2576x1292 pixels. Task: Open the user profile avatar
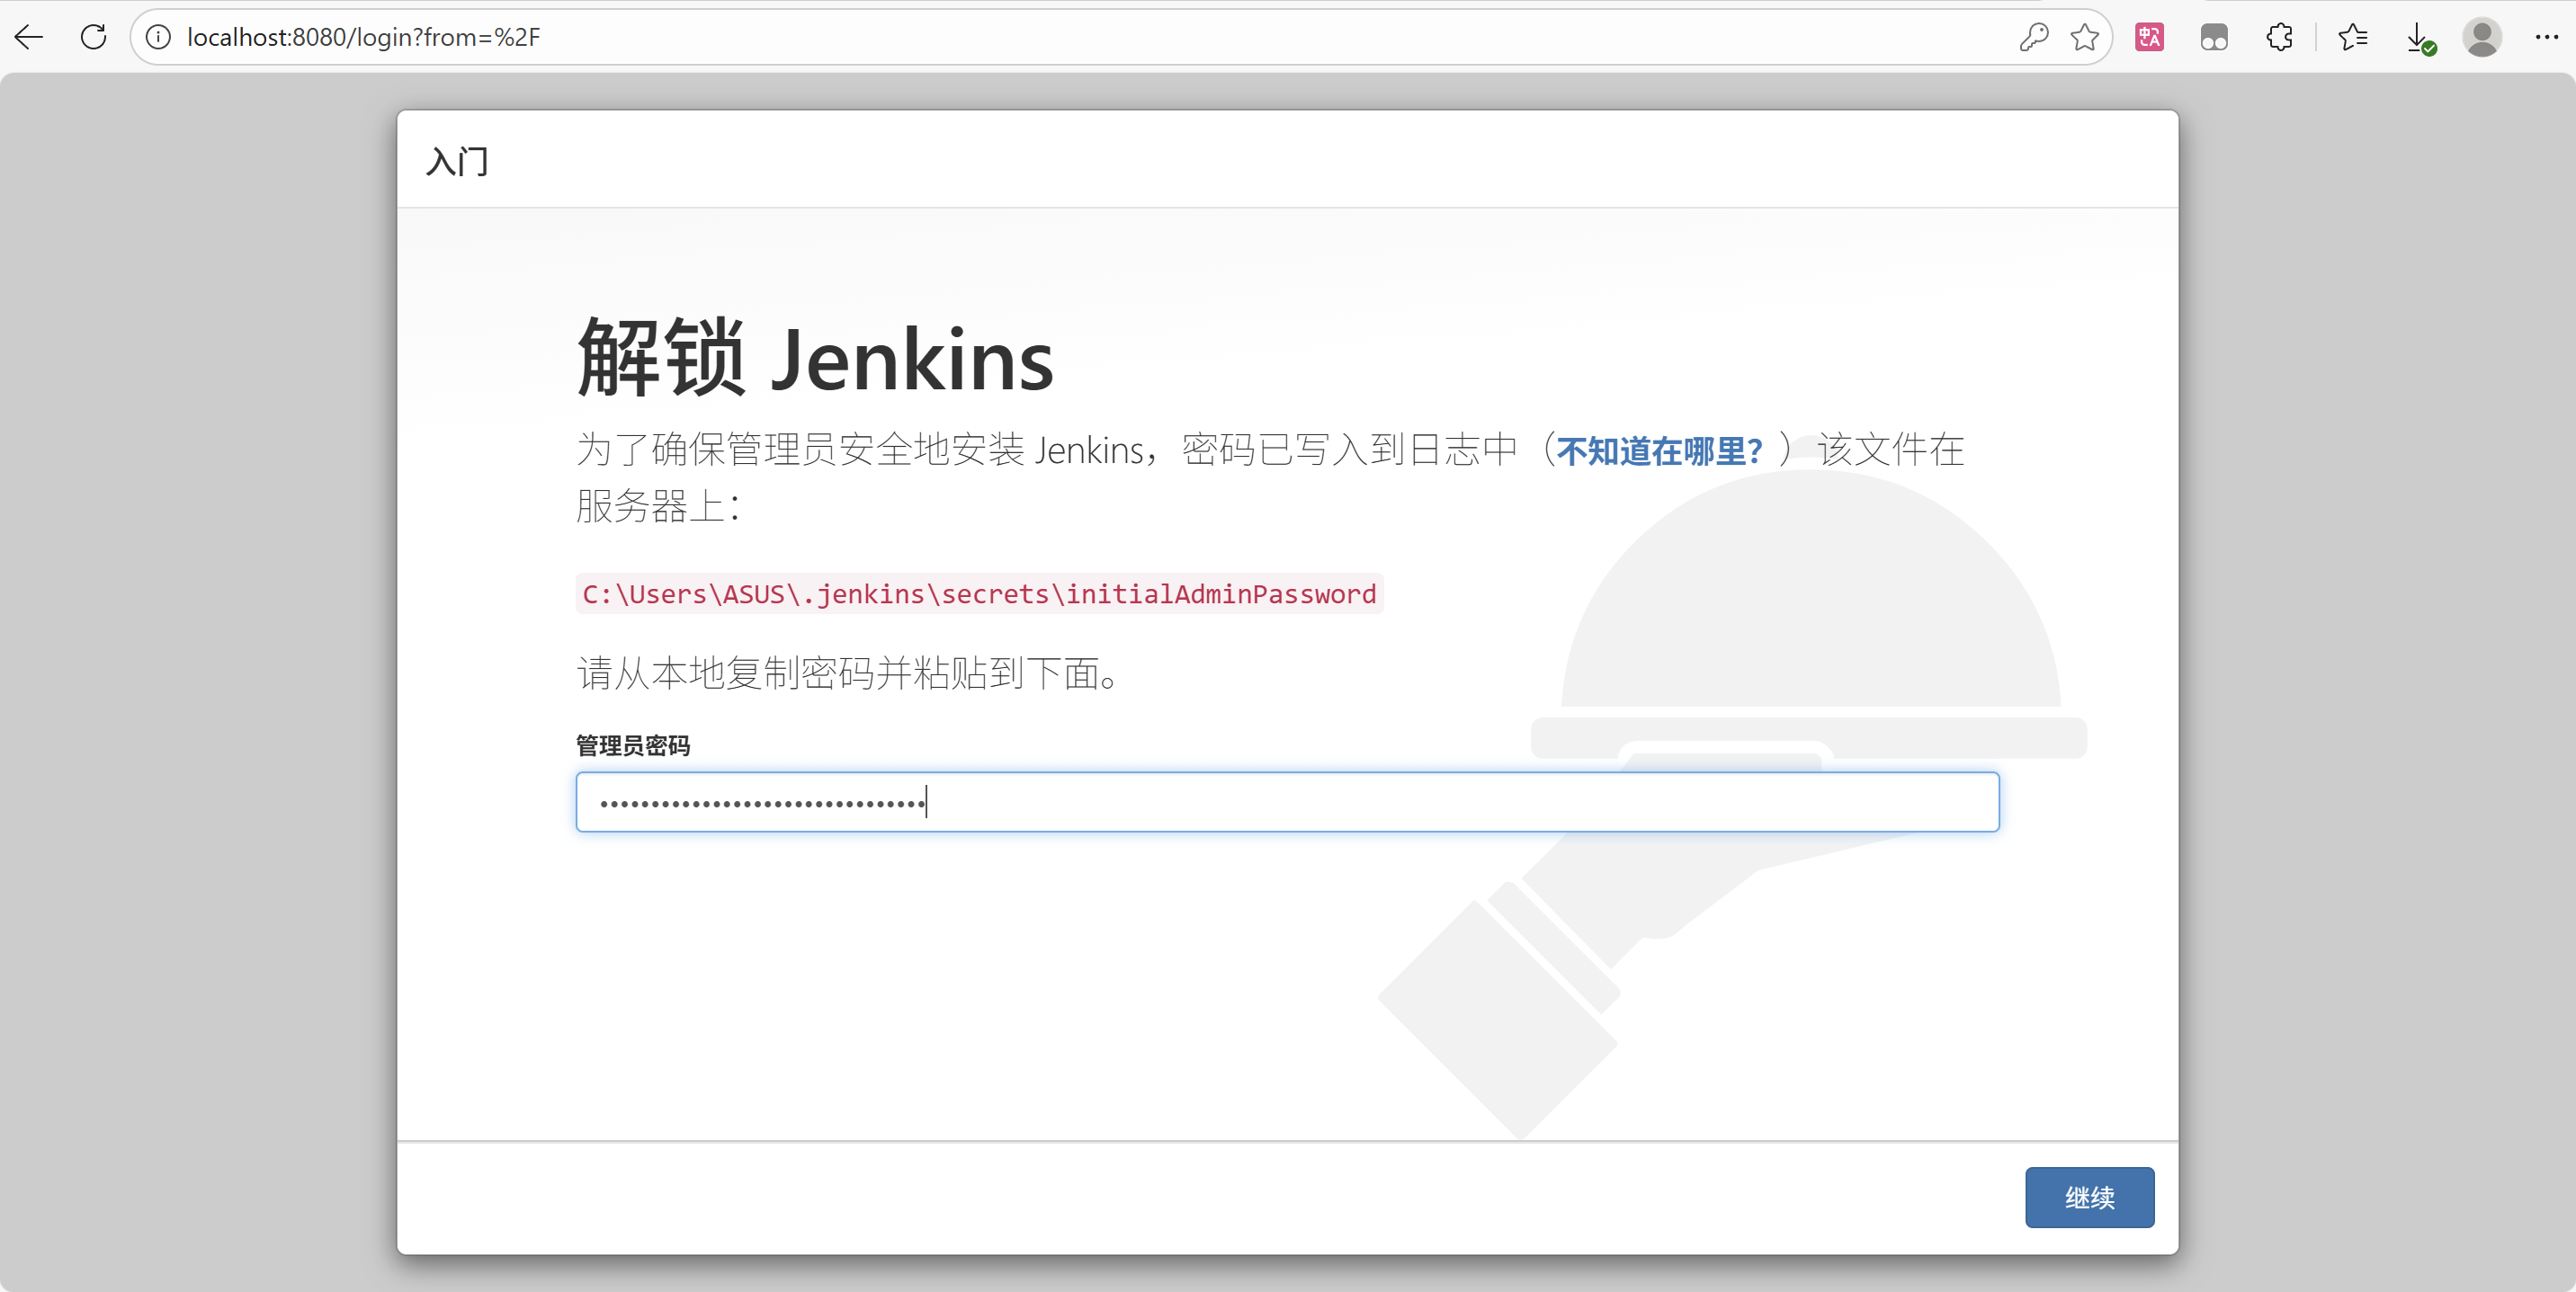[x=2482, y=37]
